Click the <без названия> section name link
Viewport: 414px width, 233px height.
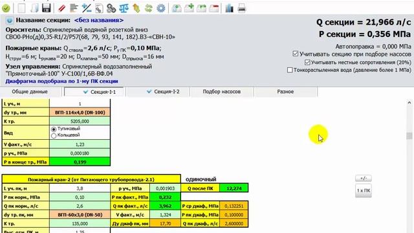click(x=99, y=20)
